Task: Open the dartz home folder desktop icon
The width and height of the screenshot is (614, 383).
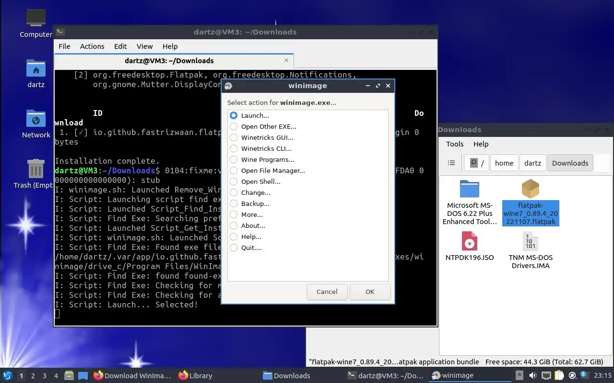Action: 36,74
